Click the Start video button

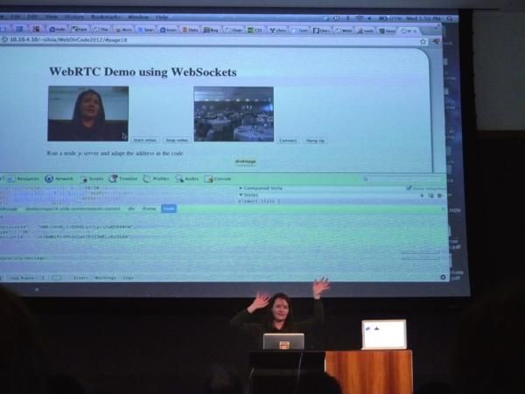tap(144, 140)
